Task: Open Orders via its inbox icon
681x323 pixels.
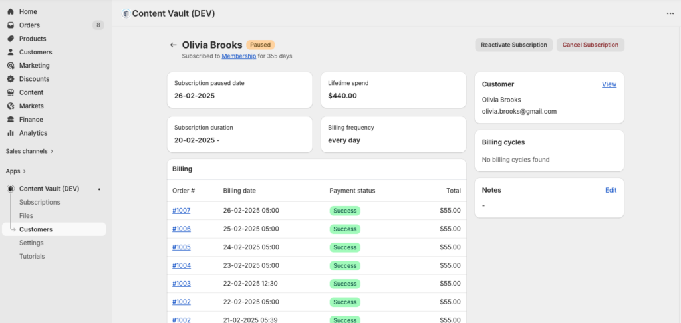Action: tap(11, 25)
